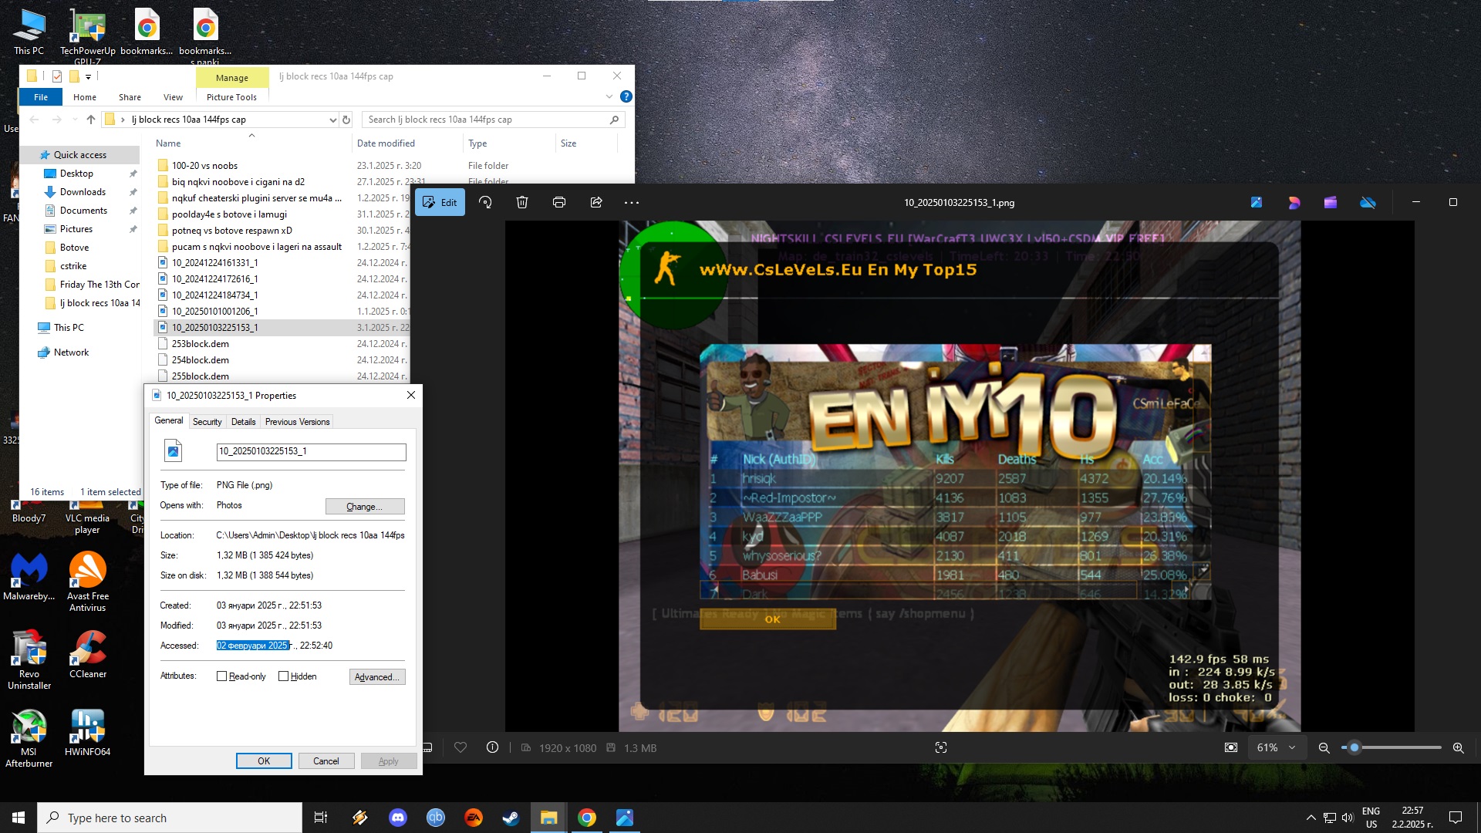Delete the photo with trash icon
The width and height of the screenshot is (1481, 833).
[522, 202]
